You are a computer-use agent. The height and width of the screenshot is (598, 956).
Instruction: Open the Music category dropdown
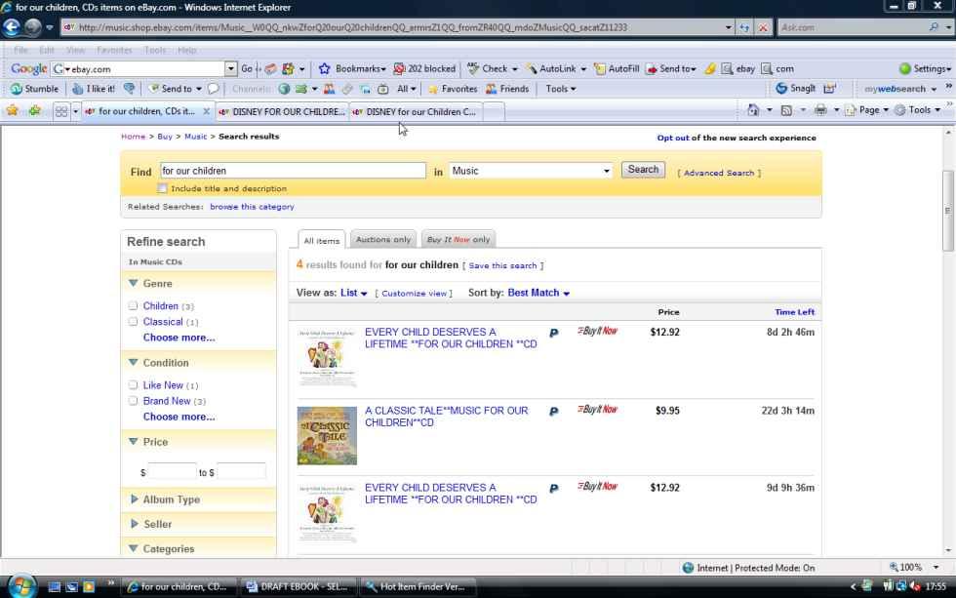point(530,171)
